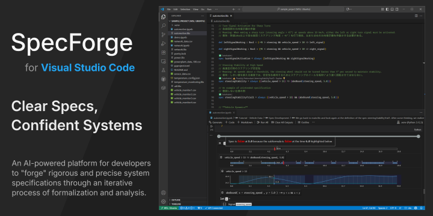Image resolution: width=433 pixels, height=216 pixels.
Task: Open the Source Control view icon
Action: coord(163,35)
